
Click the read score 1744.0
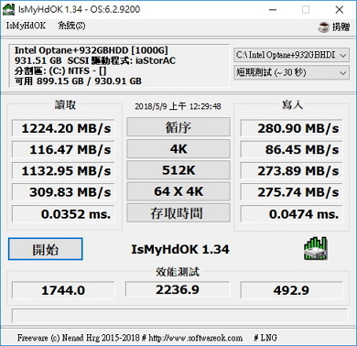[x=63, y=290]
